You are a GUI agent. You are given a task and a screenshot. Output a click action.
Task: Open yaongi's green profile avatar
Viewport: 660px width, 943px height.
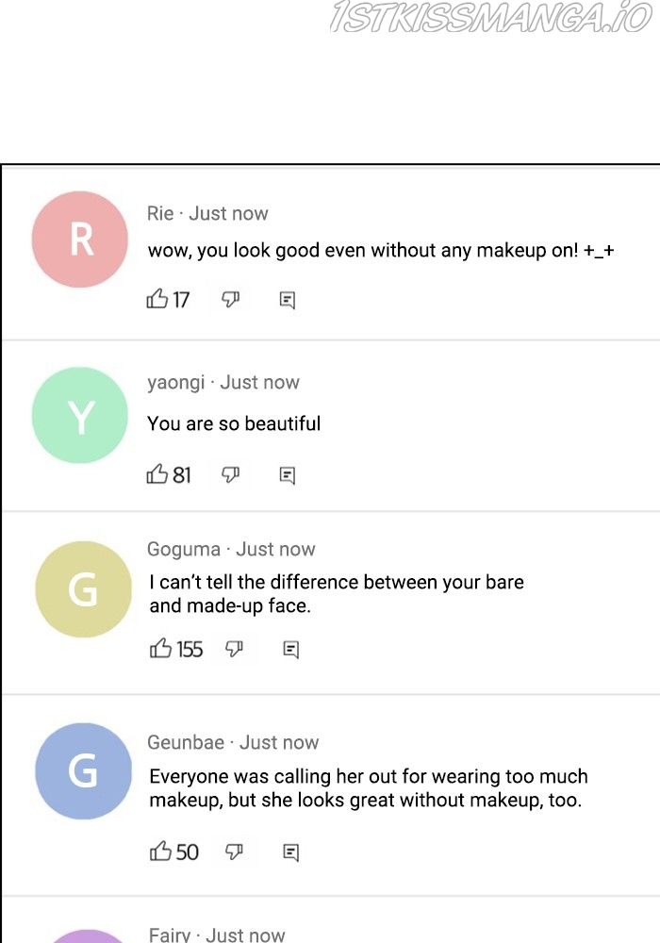click(80, 415)
